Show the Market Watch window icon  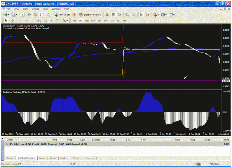click(x=23, y=14)
